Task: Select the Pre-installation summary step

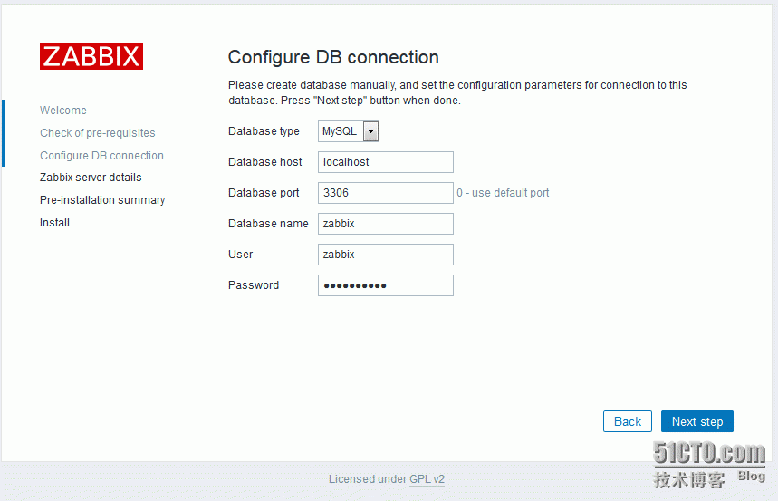Action: click(102, 200)
